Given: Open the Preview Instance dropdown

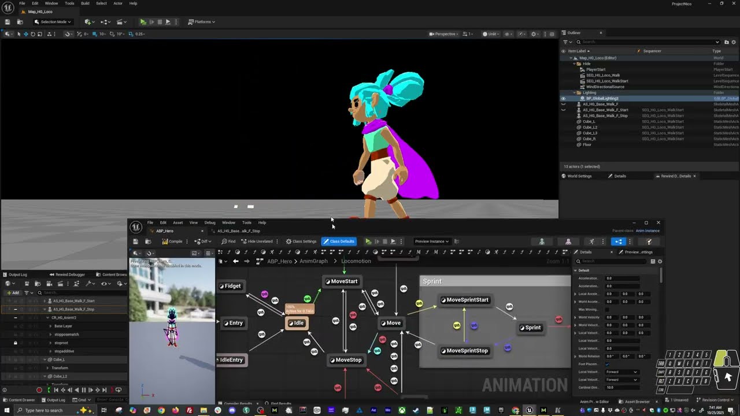Looking at the screenshot, I should [431, 242].
